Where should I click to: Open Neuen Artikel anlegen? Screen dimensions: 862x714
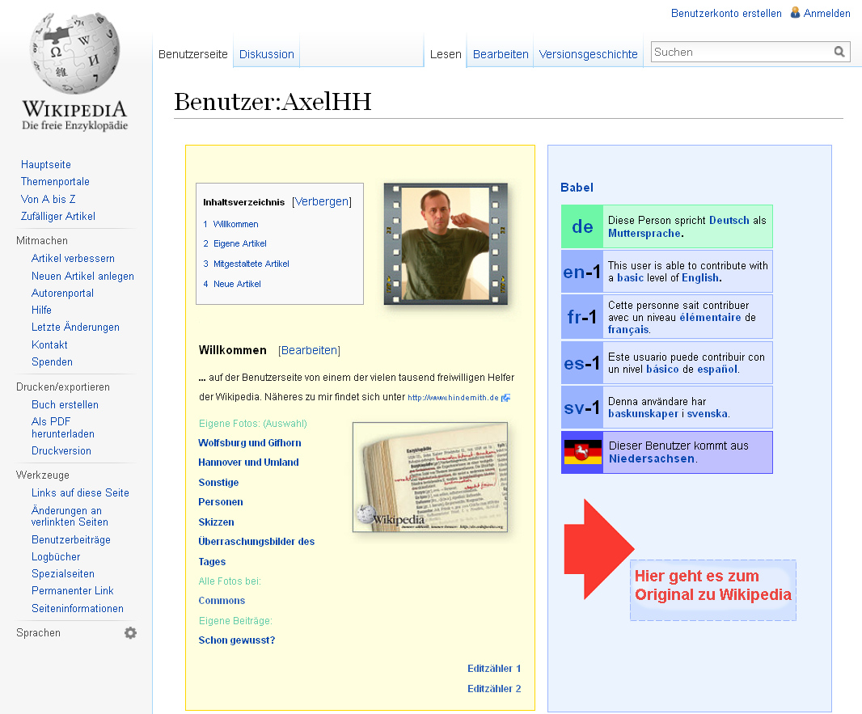(82, 276)
